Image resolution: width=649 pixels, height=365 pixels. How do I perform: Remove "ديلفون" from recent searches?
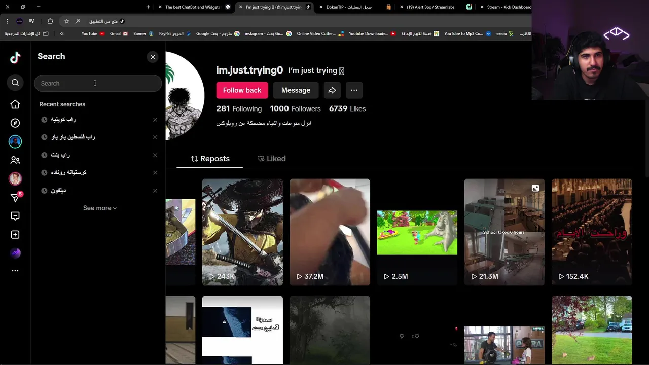click(x=155, y=191)
